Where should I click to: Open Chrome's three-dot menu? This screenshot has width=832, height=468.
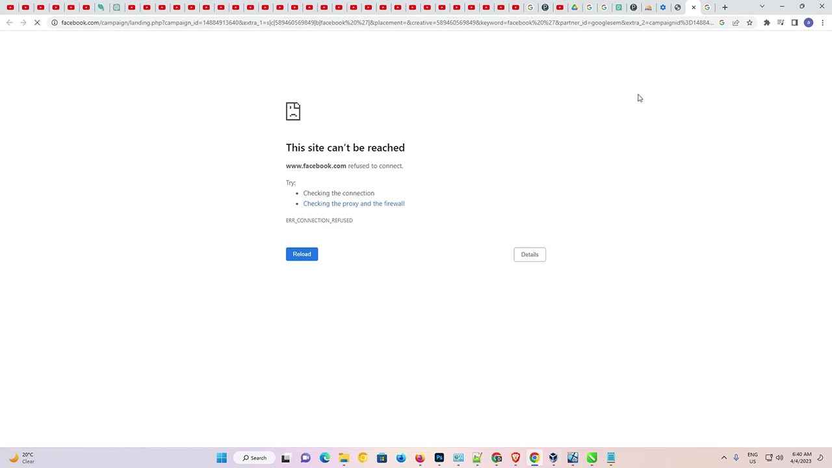click(x=822, y=23)
